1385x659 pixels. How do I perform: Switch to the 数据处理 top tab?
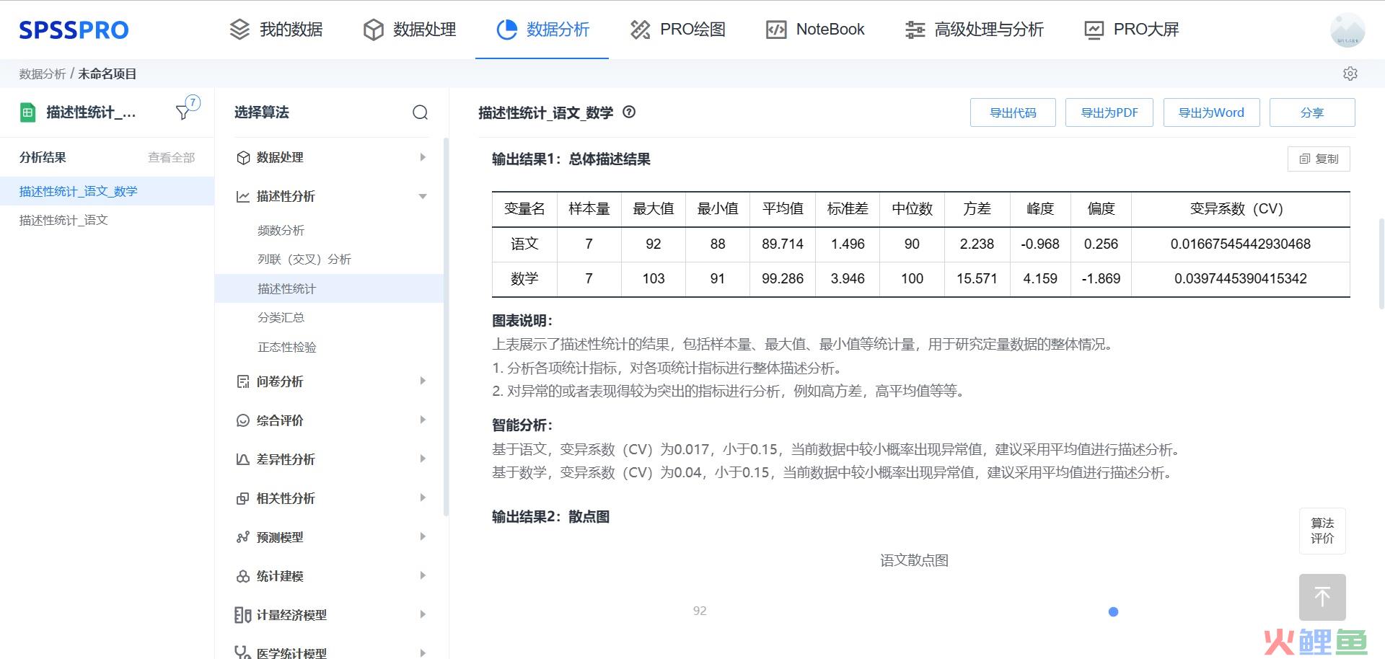pos(410,30)
